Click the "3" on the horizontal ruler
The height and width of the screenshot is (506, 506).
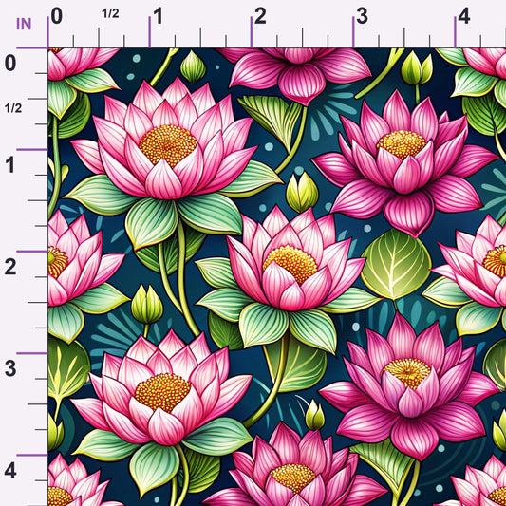tap(362, 16)
